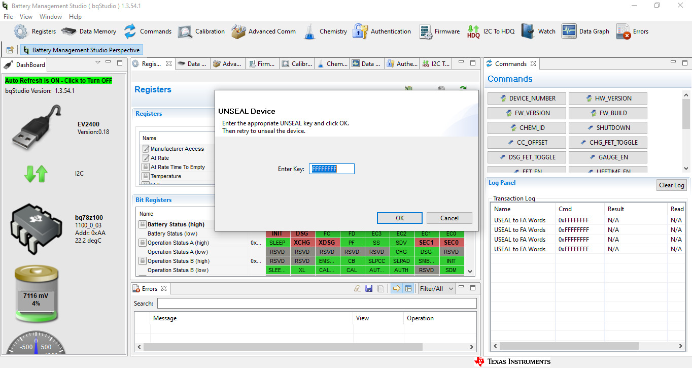Image resolution: width=692 pixels, height=368 pixels.
Task: Open the I2C To HDQ tool
Action: pos(491,31)
